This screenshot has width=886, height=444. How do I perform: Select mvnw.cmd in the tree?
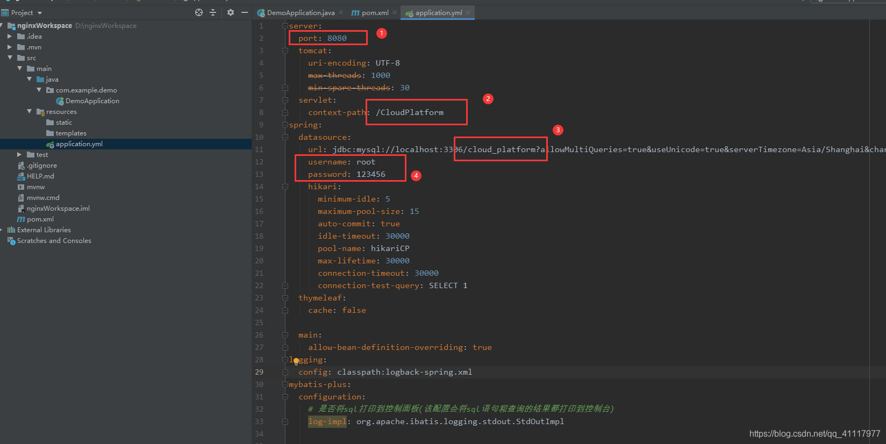[x=43, y=198]
